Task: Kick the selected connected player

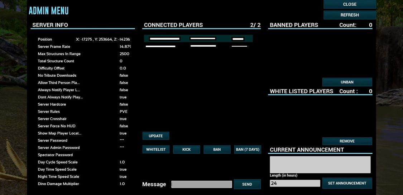Action: coord(186,149)
